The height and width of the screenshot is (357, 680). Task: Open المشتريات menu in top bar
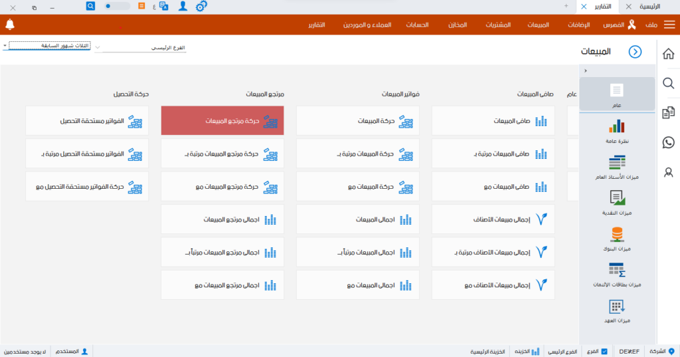[497, 25]
